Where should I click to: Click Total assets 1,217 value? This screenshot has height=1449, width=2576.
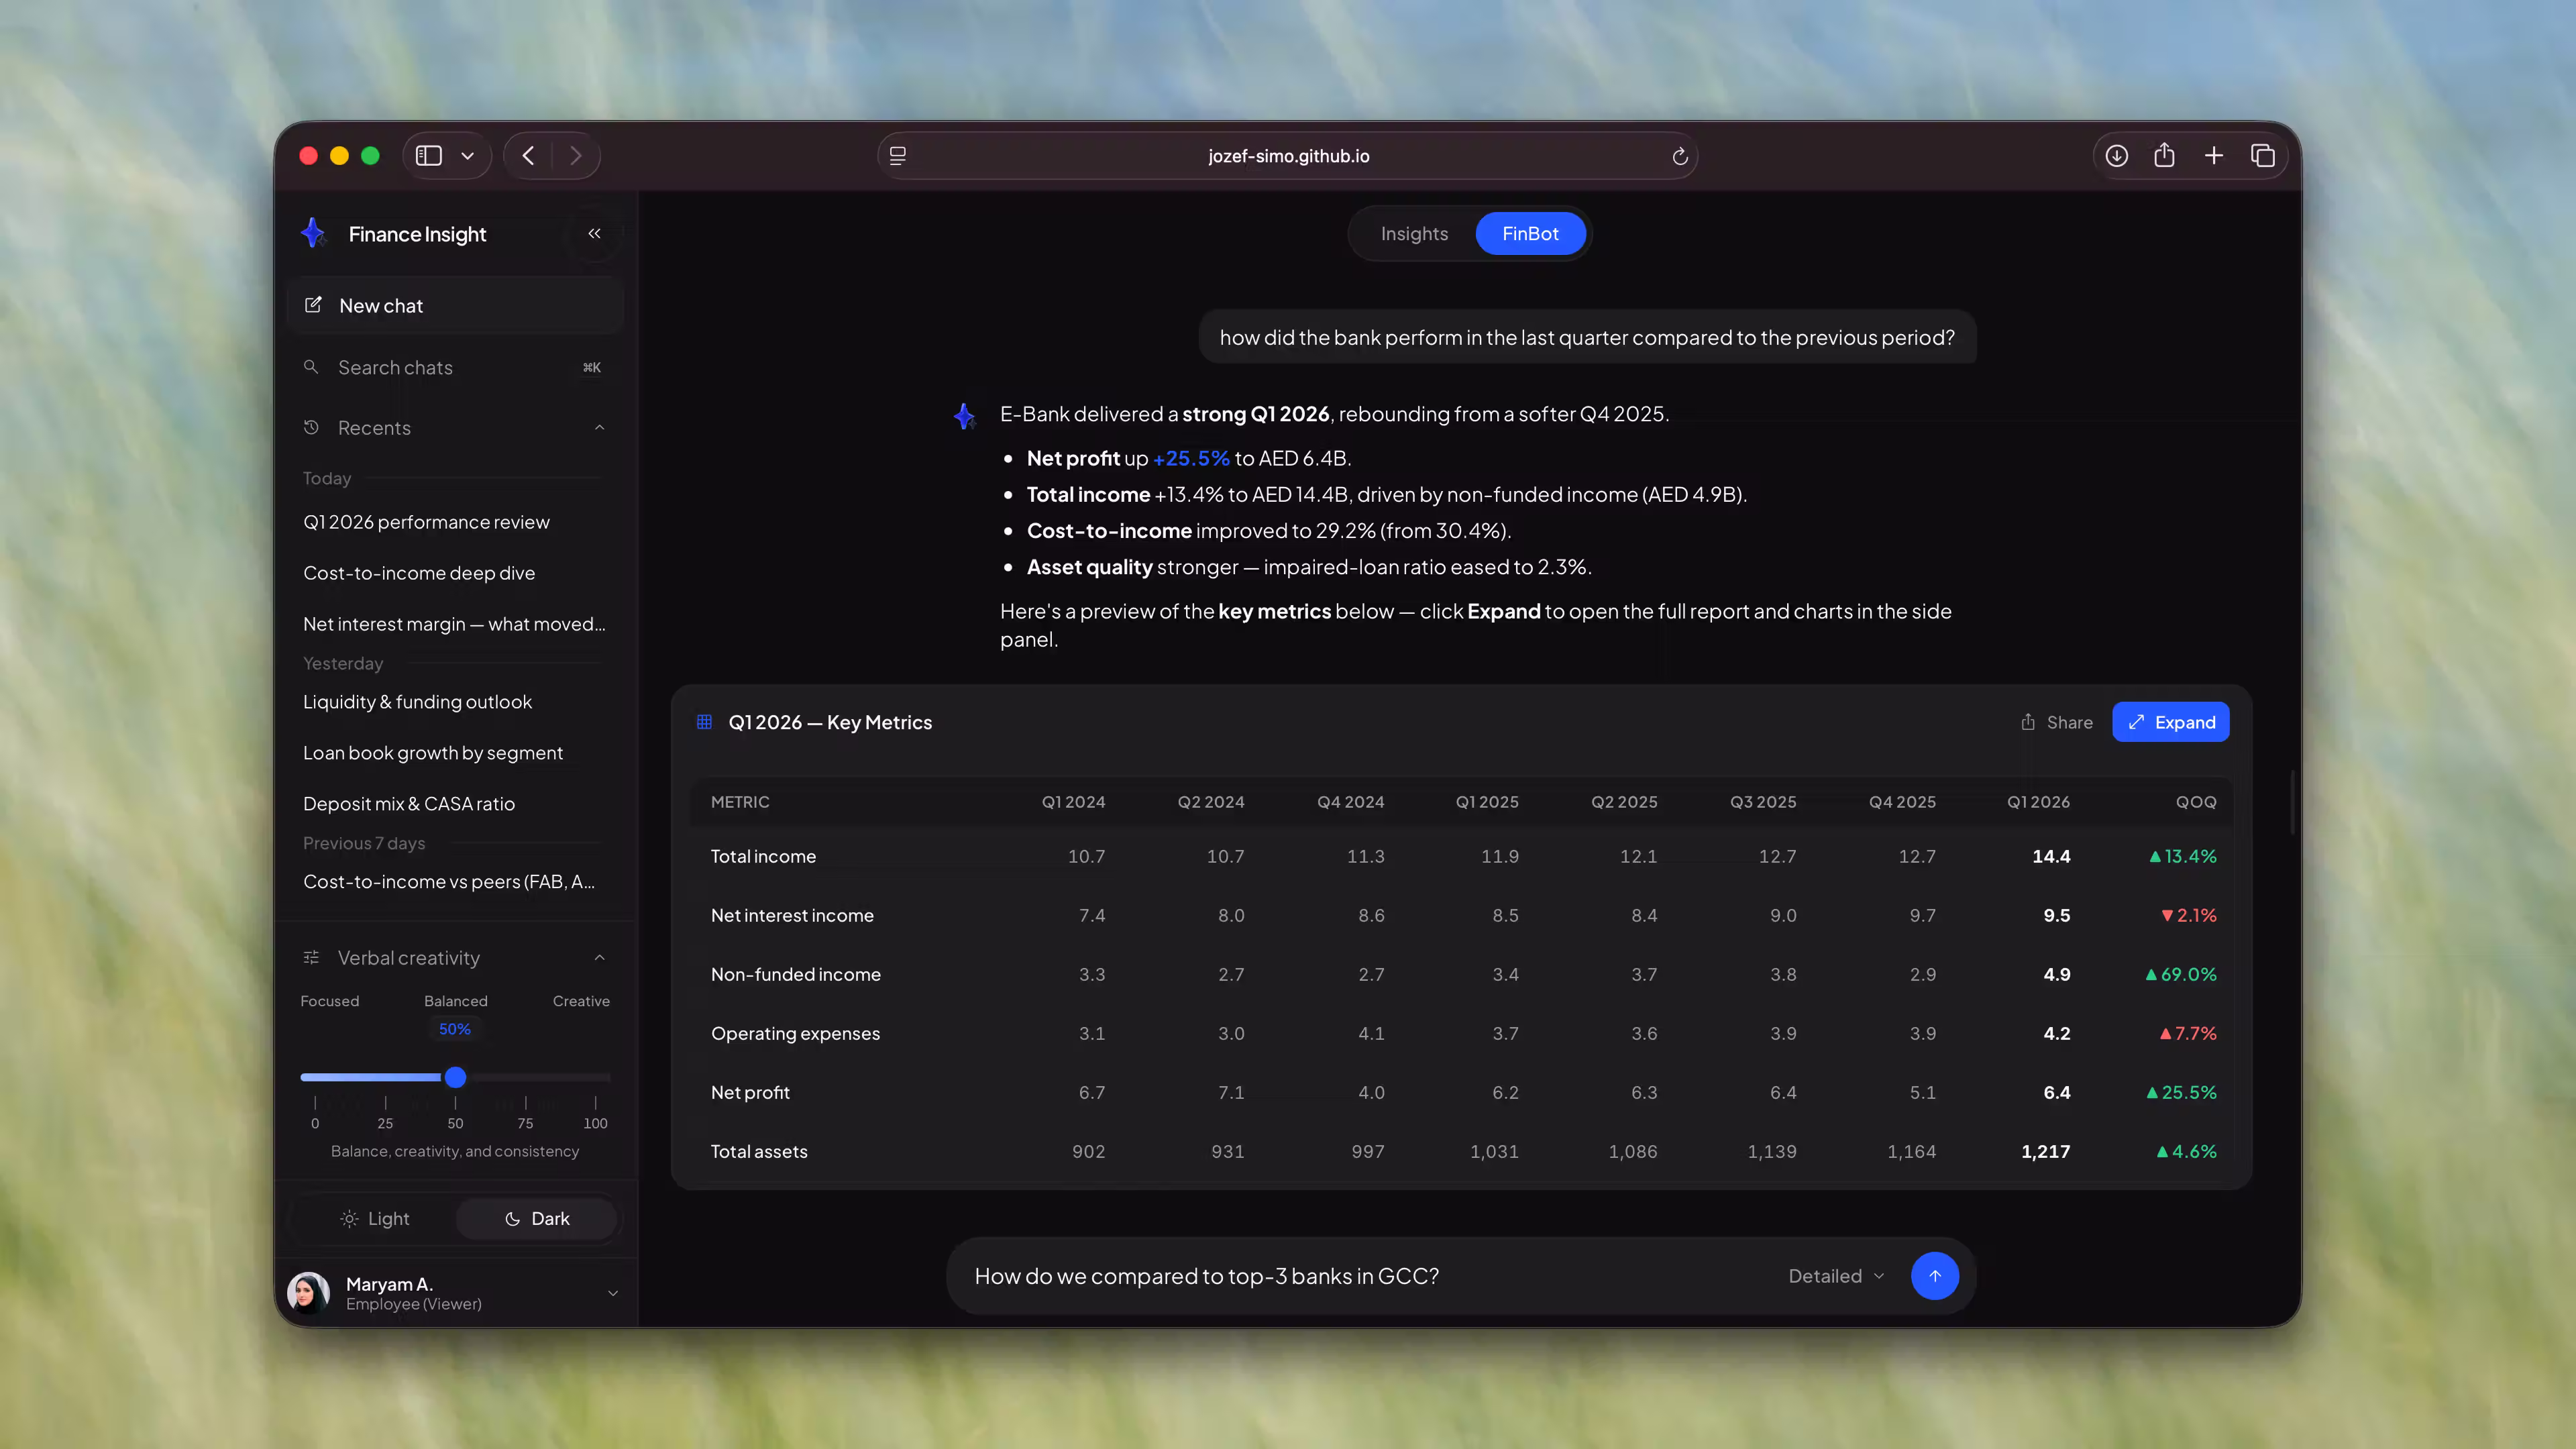[2045, 1151]
